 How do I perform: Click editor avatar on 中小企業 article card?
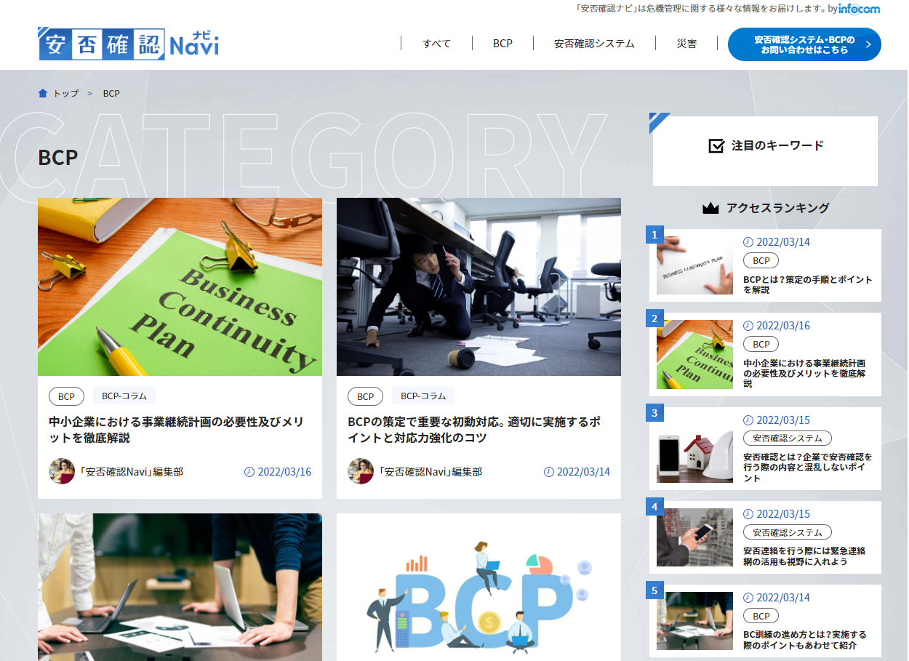point(62,471)
